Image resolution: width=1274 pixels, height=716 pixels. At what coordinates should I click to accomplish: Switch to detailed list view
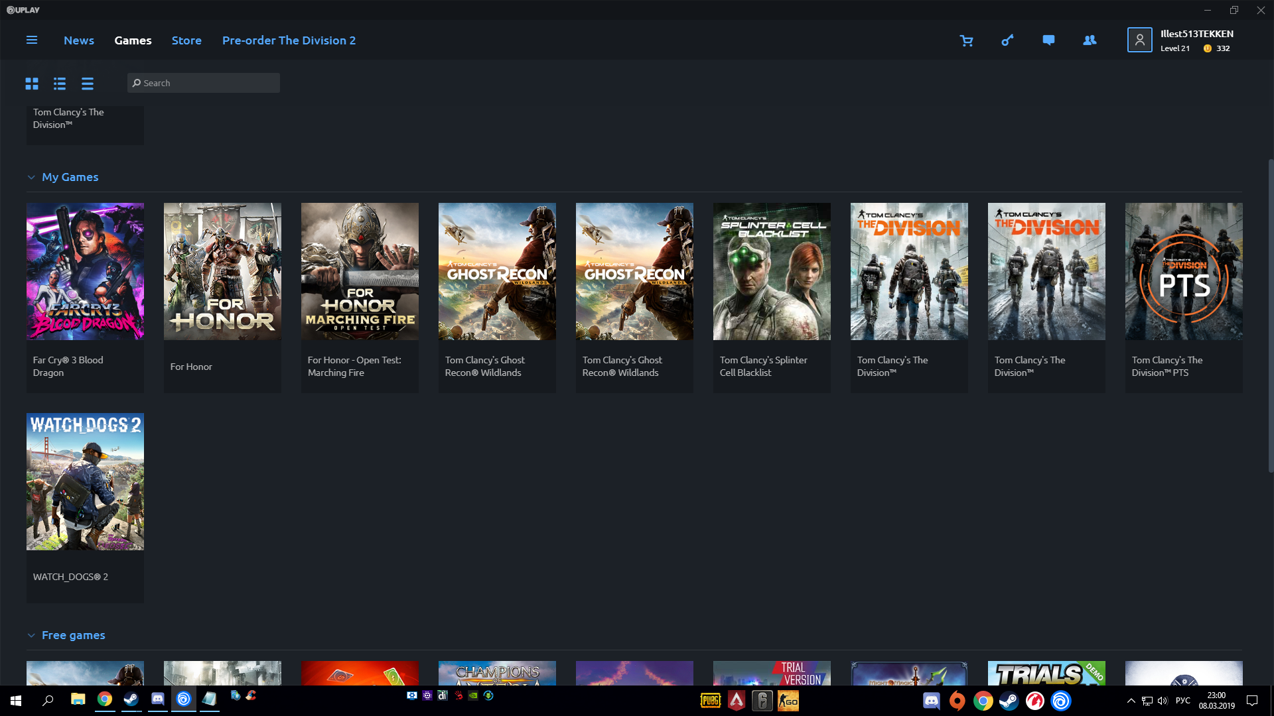pyautogui.click(x=60, y=84)
